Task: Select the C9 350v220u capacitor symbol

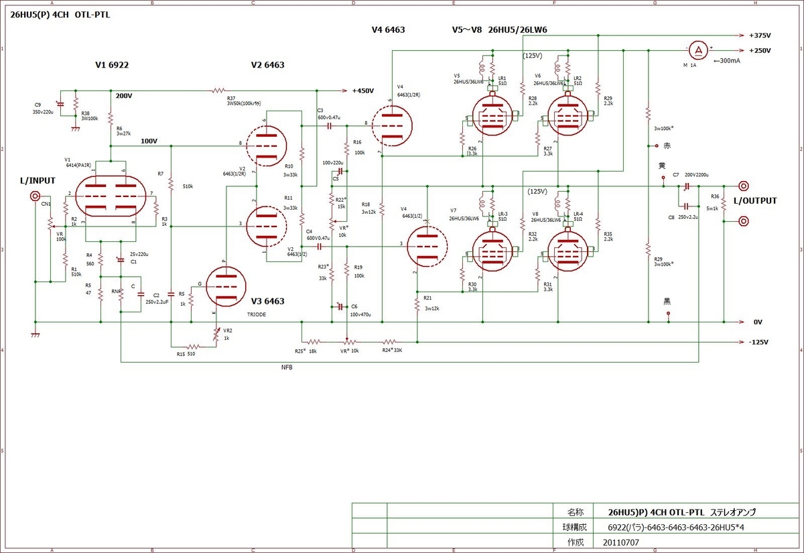Action: [60, 105]
